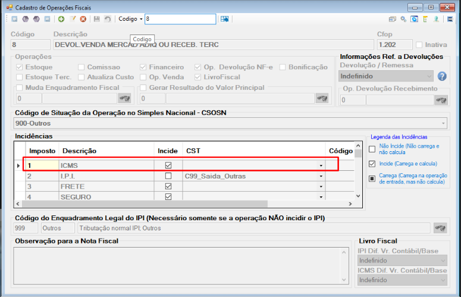Click the Incide column header
This screenshot has height=297, width=461.
click(168, 151)
